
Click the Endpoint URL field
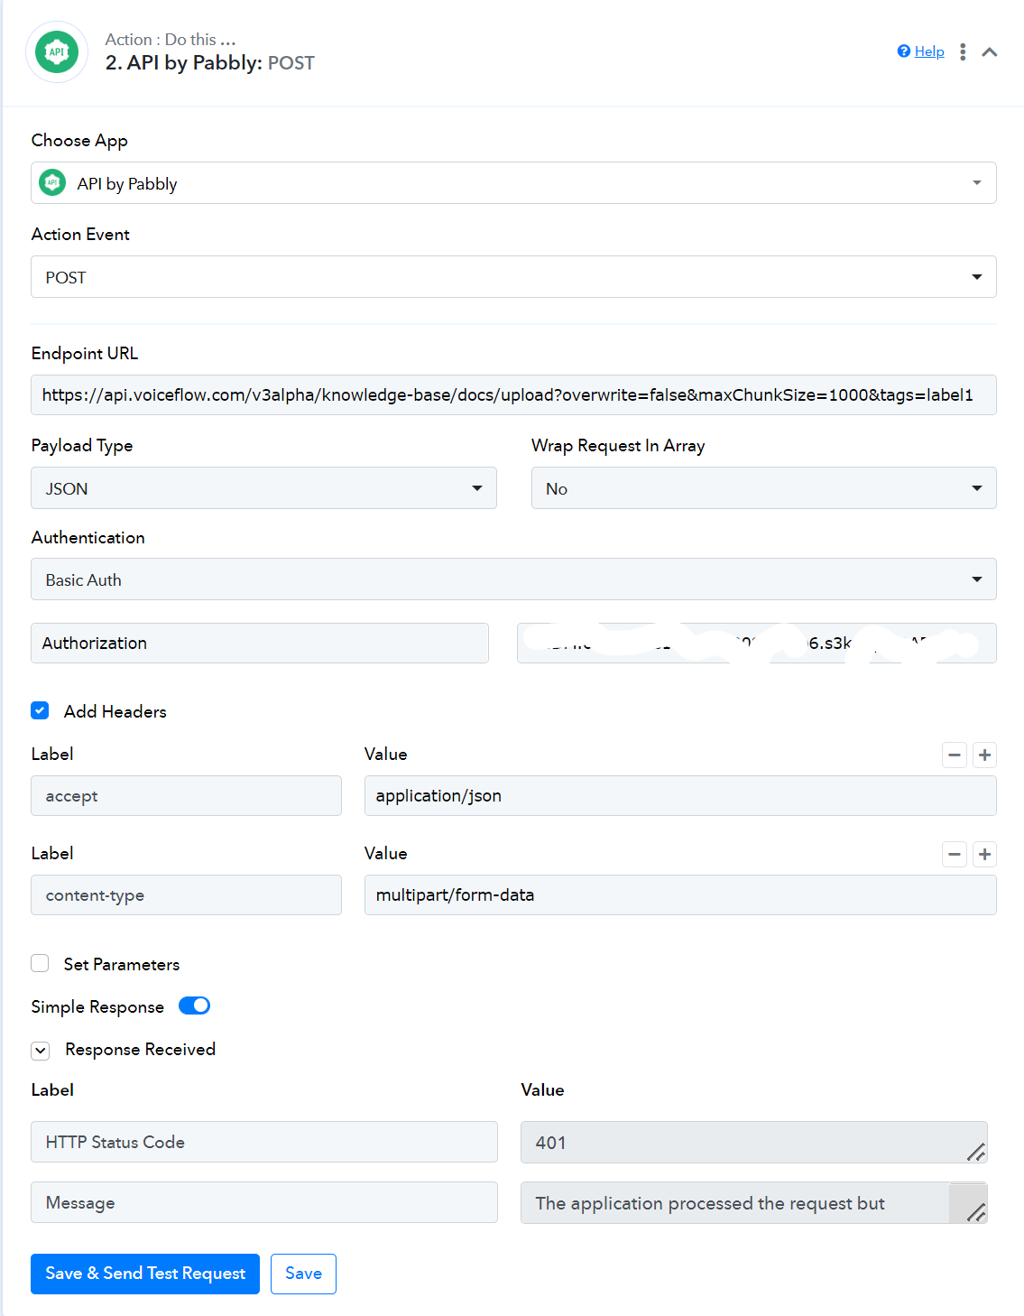coord(513,395)
